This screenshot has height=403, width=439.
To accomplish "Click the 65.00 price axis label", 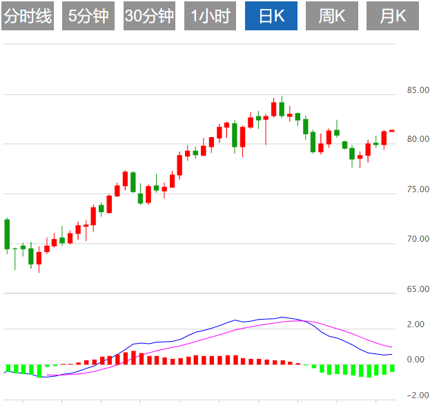I will coord(418,289).
